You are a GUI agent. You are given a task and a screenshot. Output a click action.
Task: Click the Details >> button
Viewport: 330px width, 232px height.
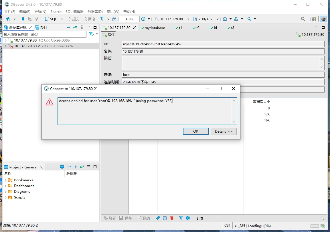224,131
